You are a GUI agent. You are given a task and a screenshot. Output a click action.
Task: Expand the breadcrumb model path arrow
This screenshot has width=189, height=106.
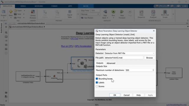coord(44,27)
